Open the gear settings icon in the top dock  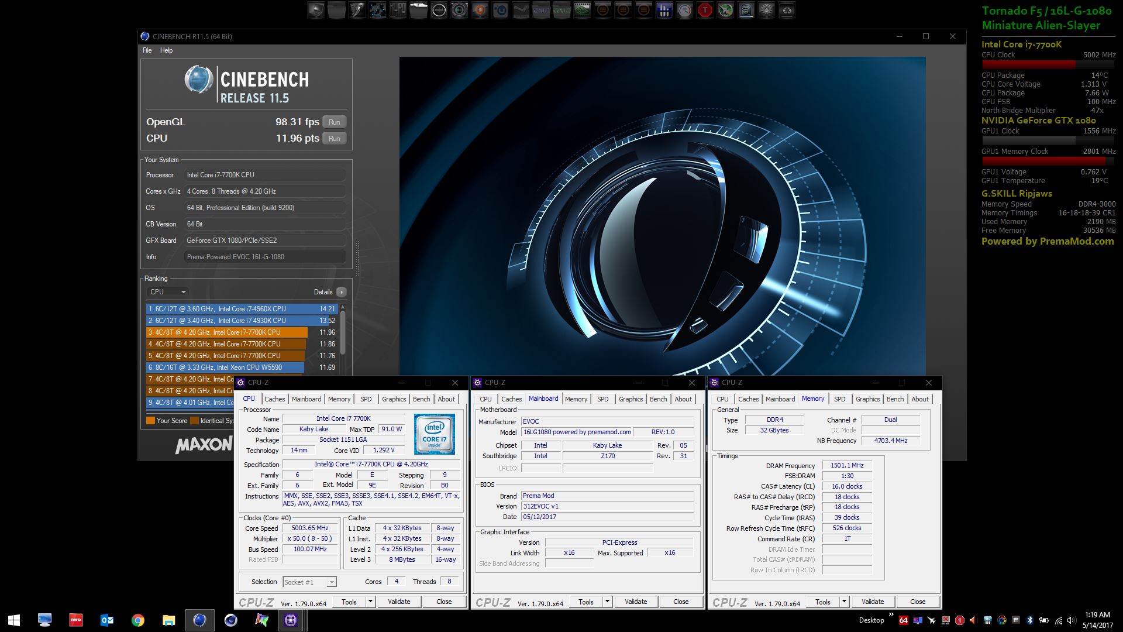pyautogui.click(x=767, y=10)
